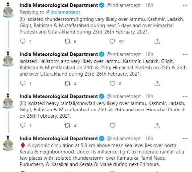The width and height of the screenshot is (192, 172).
Task: Share the thunderstorm/lighting tweet
Action: (x=157, y=41)
